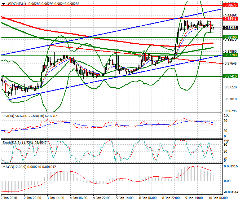This screenshot has width=238, height=202.
Task: Click the 0.97645 price axis value
Action: tap(230, 63)
